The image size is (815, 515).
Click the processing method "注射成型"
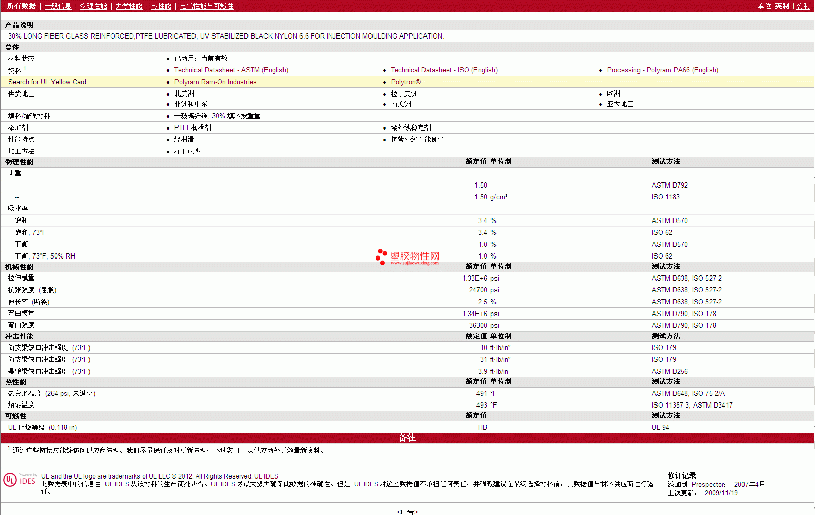[187, 152]
